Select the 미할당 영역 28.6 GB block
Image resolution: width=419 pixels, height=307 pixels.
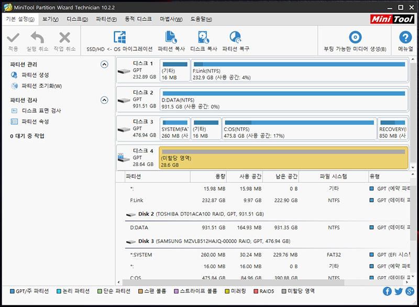tap(283, 158)
